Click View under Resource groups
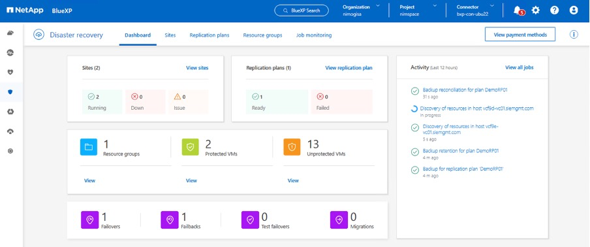590x247 pixels. 89,180
